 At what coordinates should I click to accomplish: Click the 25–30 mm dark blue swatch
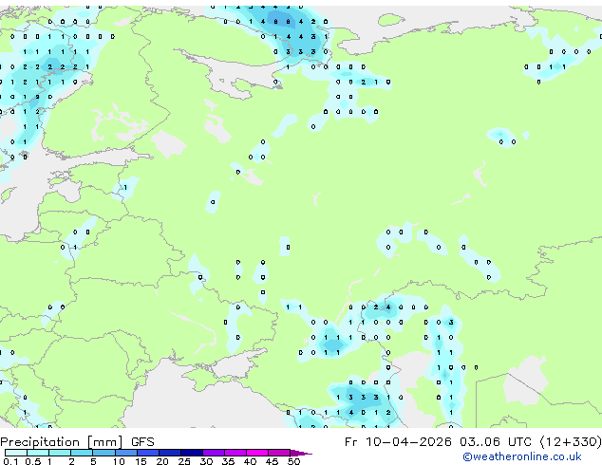click(x=192, y=453)
